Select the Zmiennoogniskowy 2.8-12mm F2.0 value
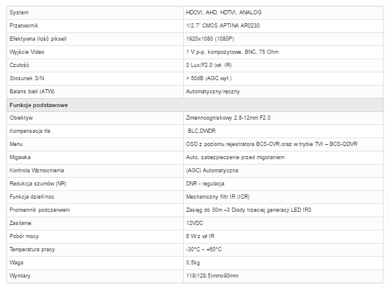Viewport: 389px width, 289px height. coord(228,118)
